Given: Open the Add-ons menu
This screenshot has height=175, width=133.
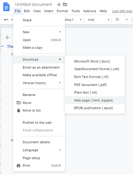Looking at the screenshot, I should click(x=90, y=11).
